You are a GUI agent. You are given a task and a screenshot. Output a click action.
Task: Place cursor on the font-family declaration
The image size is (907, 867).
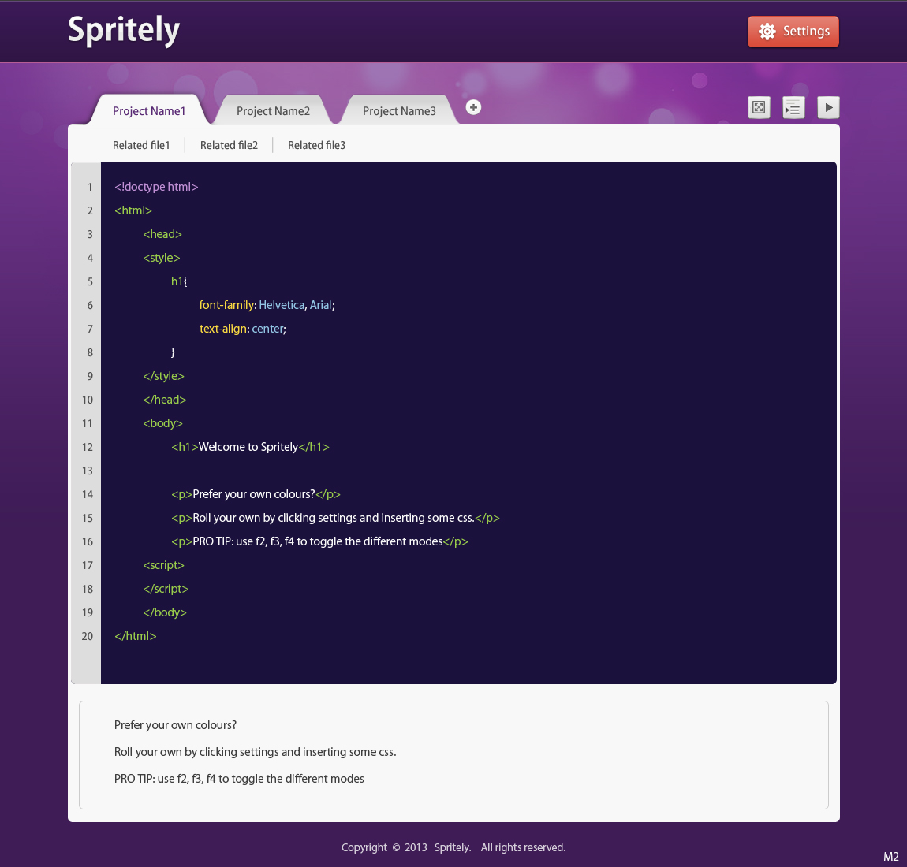click(x=226, y=305)
